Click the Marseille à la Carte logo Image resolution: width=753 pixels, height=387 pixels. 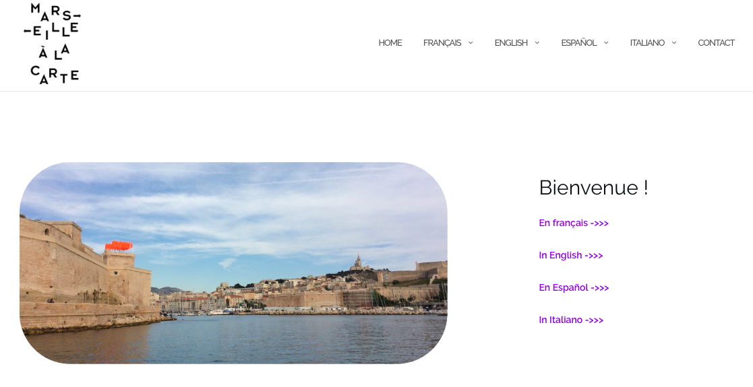52,44
